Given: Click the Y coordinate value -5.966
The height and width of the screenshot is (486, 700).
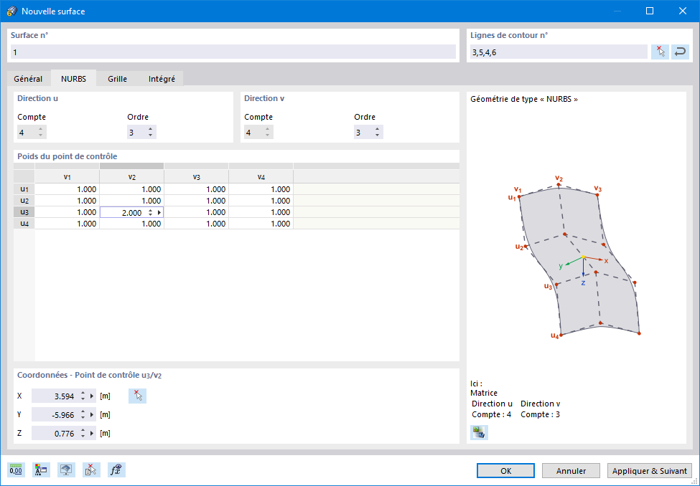Looking at the screenshot, I should coord(63,415).
